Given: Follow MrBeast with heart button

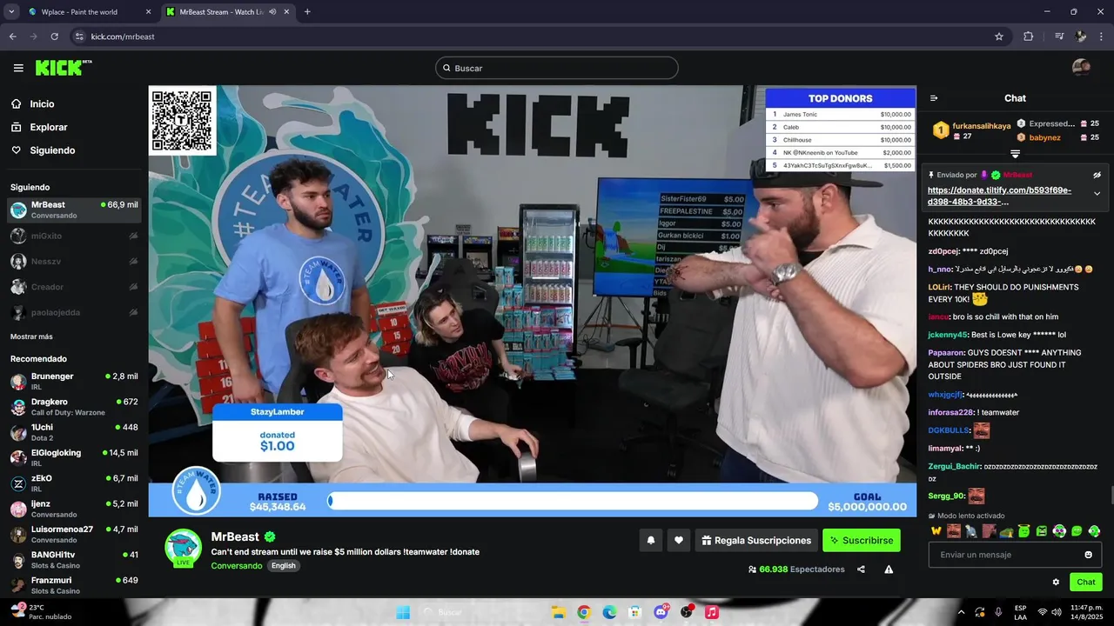Looking at the screenshot, I should 679,540.
